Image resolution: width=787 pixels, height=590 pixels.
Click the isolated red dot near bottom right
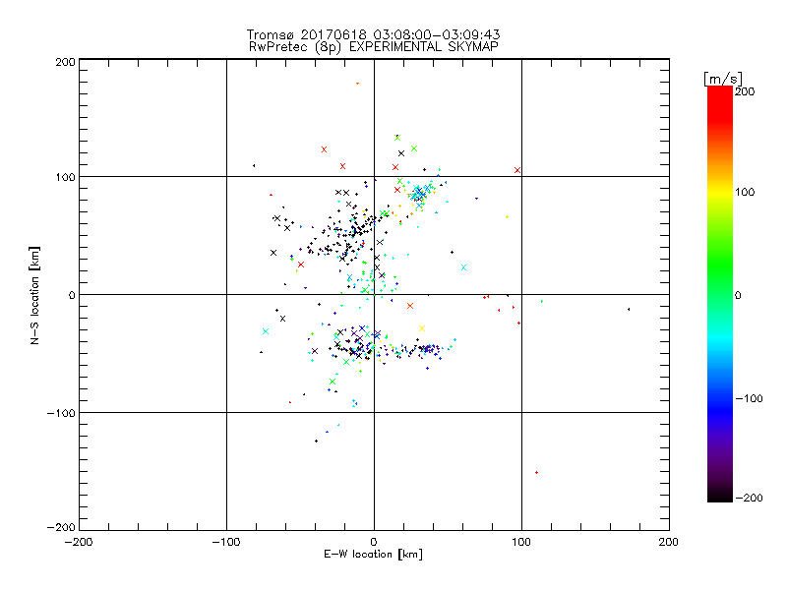point(536,473)
